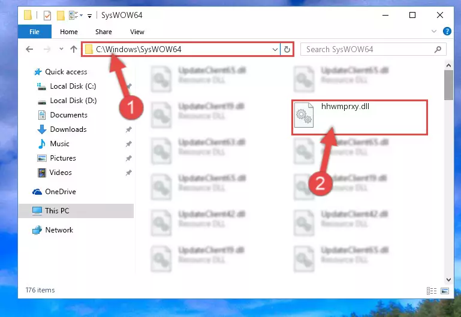Expand the address bar history dropdown

275,49
